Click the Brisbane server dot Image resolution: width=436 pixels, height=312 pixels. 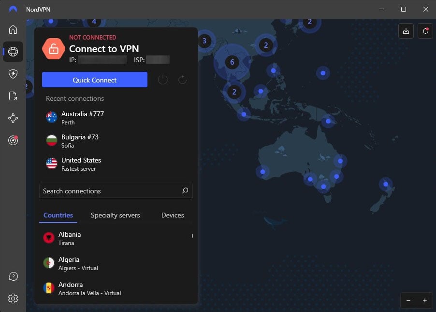340,161
